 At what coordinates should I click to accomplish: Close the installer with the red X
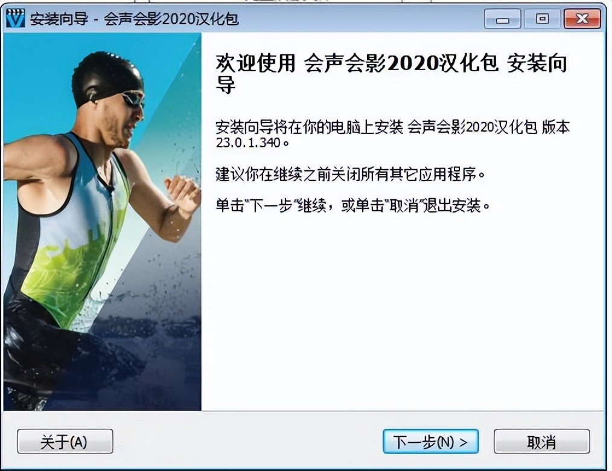point(582,18)
